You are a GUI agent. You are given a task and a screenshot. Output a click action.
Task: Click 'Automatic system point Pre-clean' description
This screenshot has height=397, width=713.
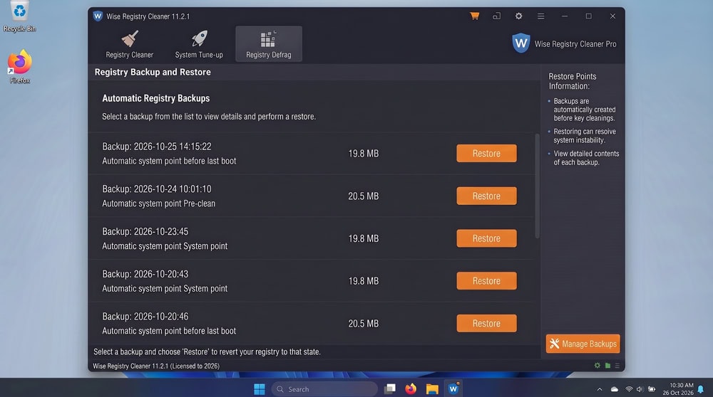pyautogui.click(x=159, y=203)
